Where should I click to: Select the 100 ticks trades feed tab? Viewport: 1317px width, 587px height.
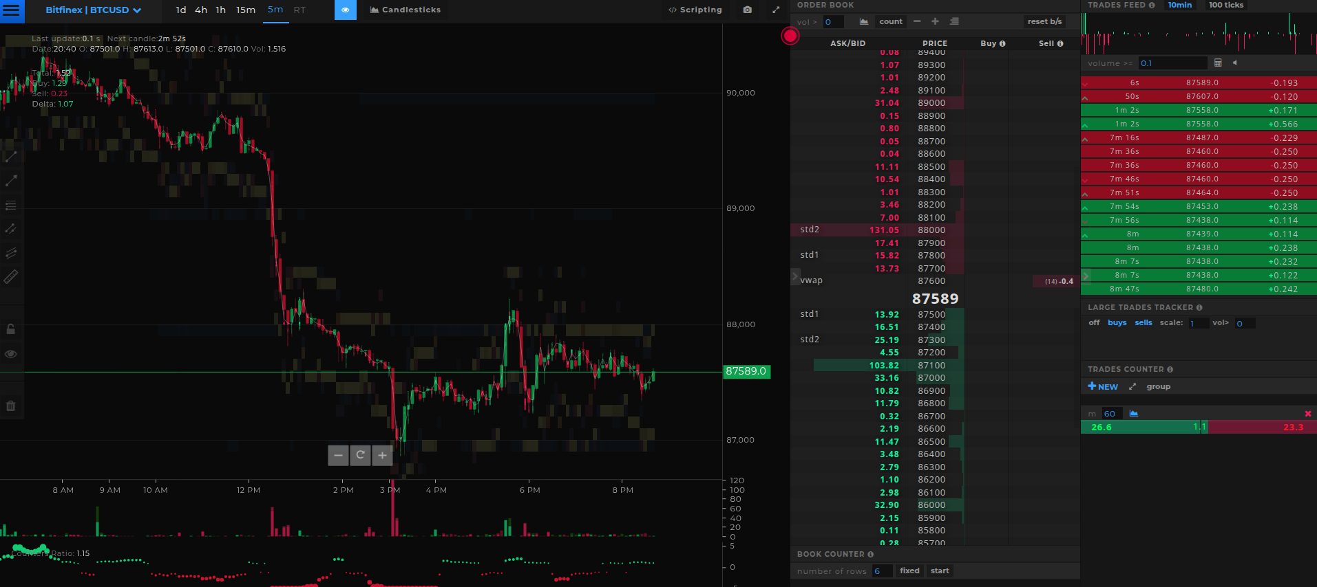(1225, 5)
